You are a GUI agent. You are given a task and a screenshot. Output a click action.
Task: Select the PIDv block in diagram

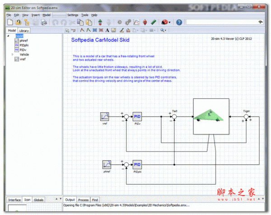click(x=137, y=117)
